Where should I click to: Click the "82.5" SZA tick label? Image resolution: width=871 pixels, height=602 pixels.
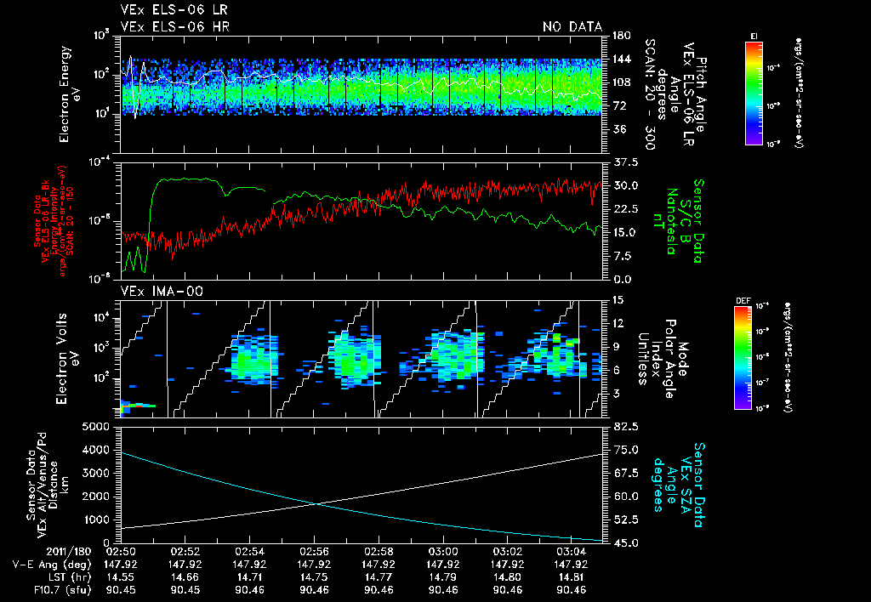point(625,427)
